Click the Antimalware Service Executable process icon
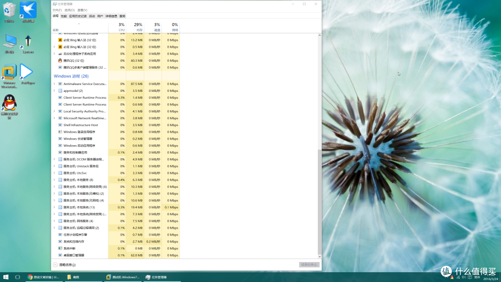The height and width of the screenshot is (282, 501). coord(60,83)
